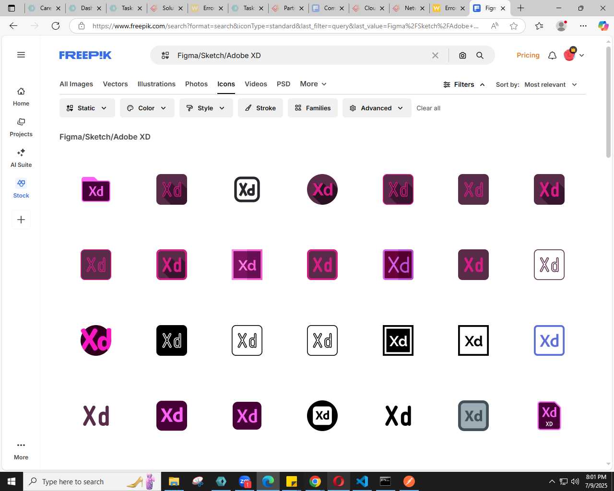
Task: Clear the search query with X icon
Action: pos(435,56)
